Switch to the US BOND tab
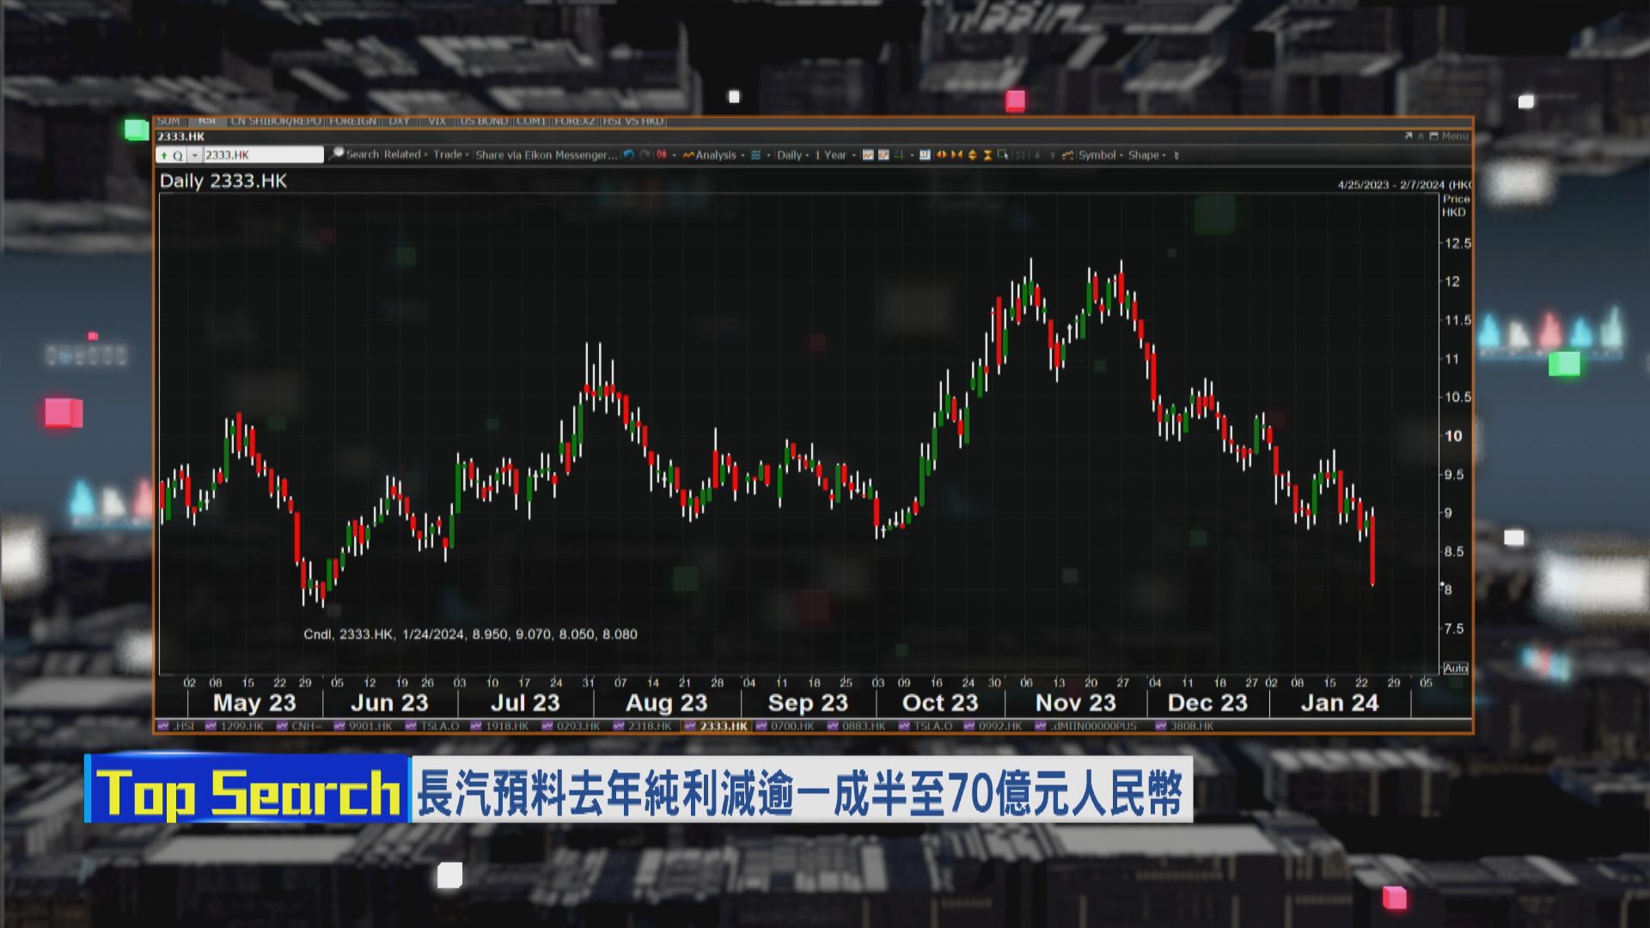 [484, 121]
